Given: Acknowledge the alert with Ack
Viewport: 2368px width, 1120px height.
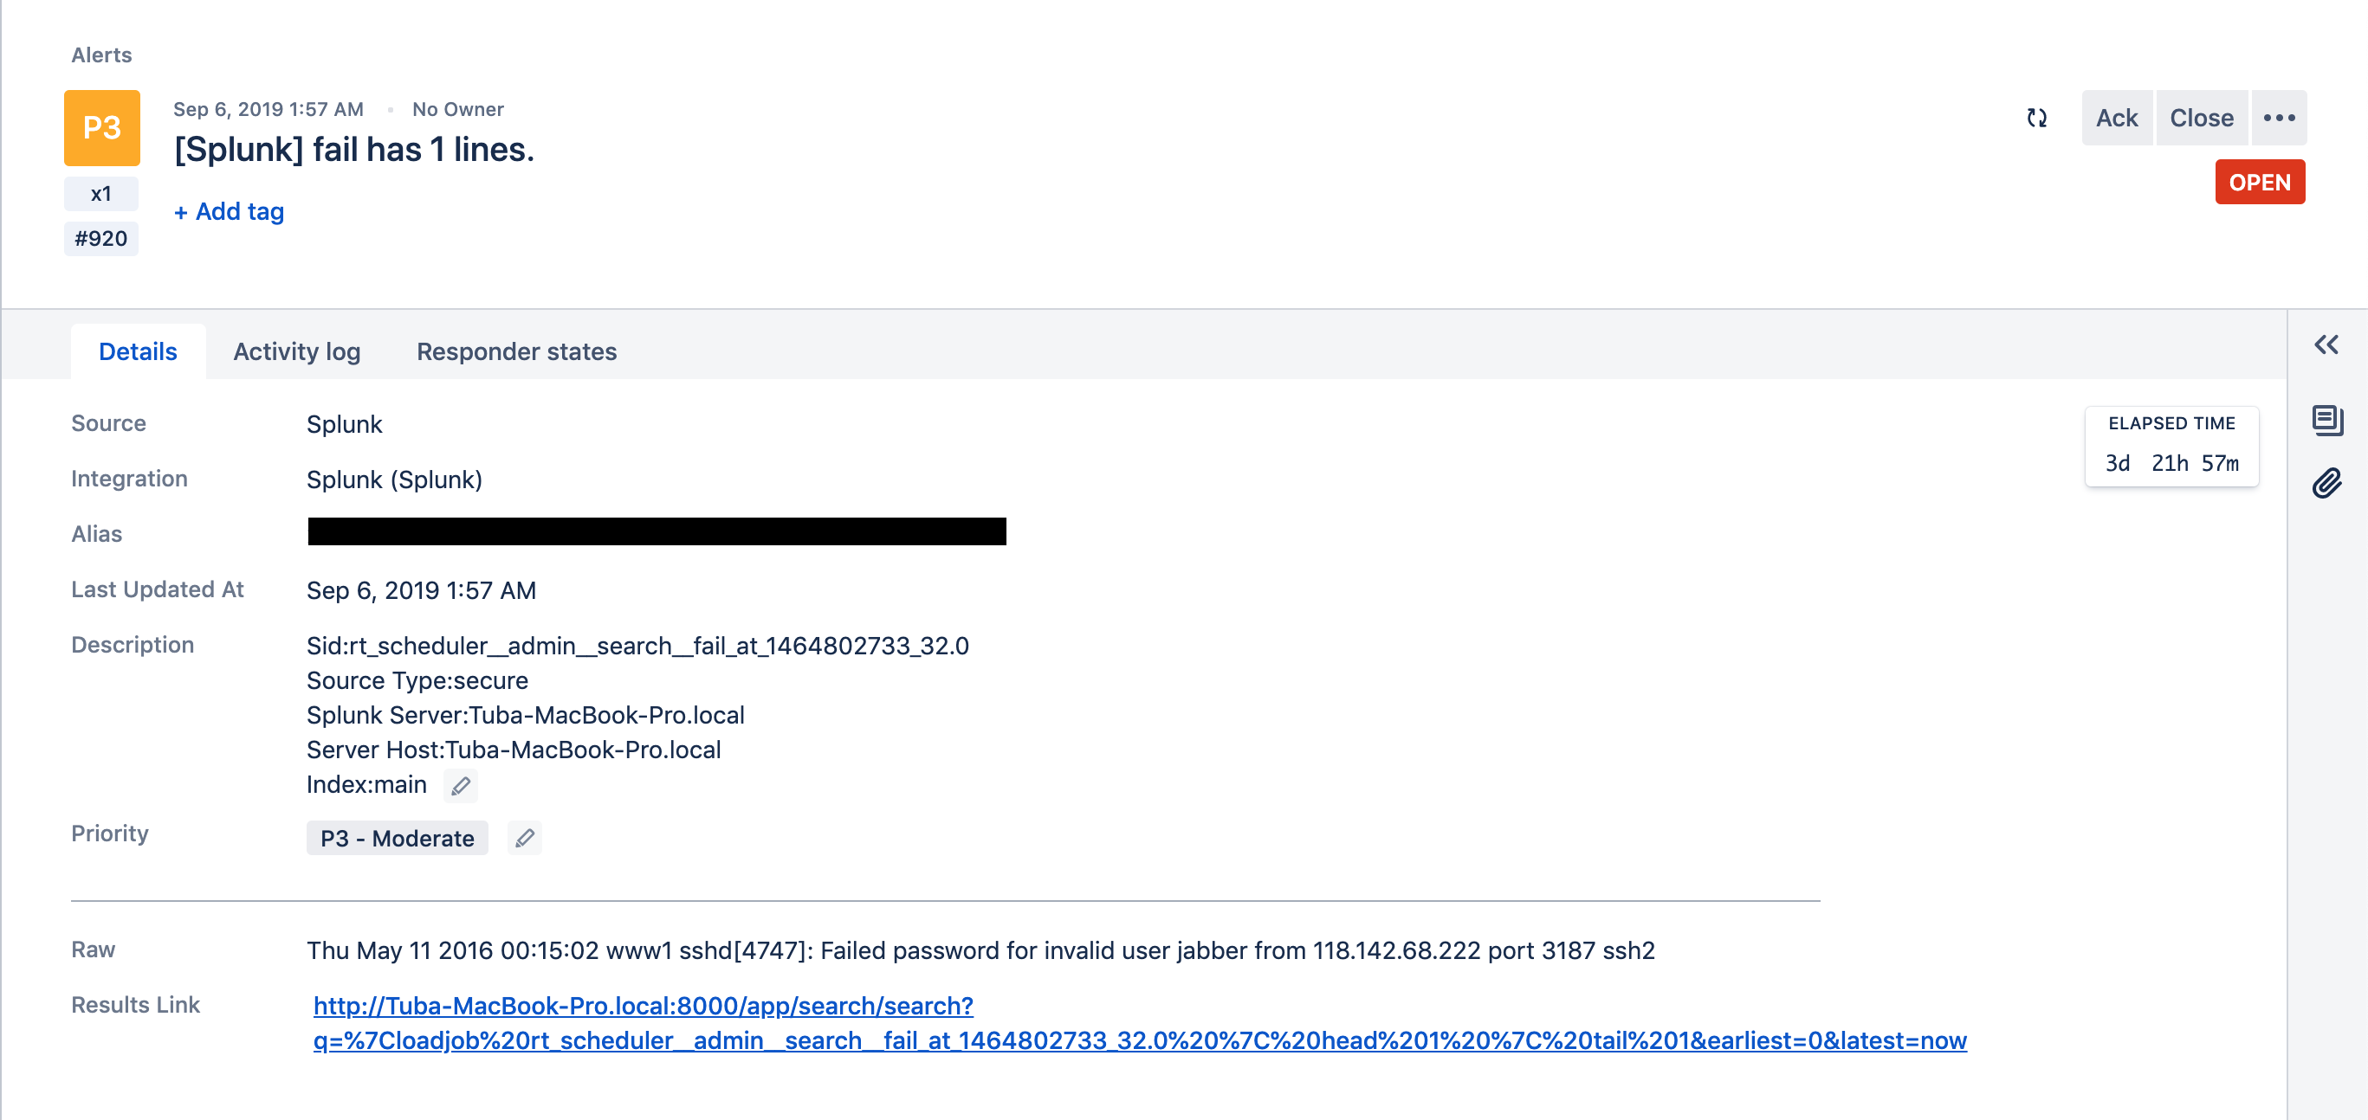Looking at the screenshot, I should coord(2116,118).
